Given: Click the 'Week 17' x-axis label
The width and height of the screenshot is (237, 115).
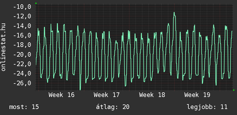Looking at the screenshot, I should coord(106,95).
